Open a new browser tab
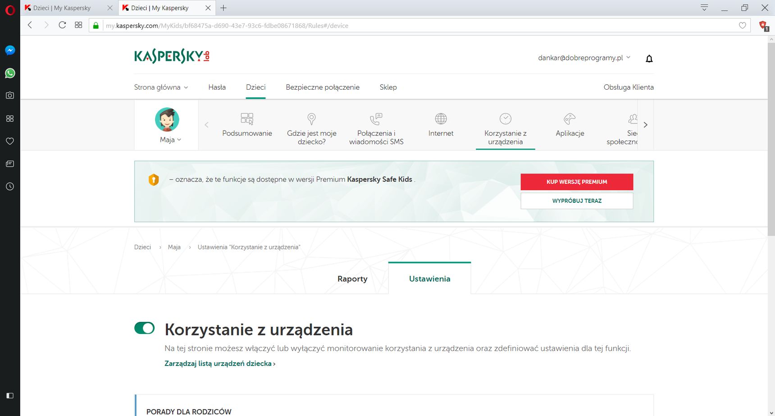Screen dimensions: 775x416 click(223, 8)
